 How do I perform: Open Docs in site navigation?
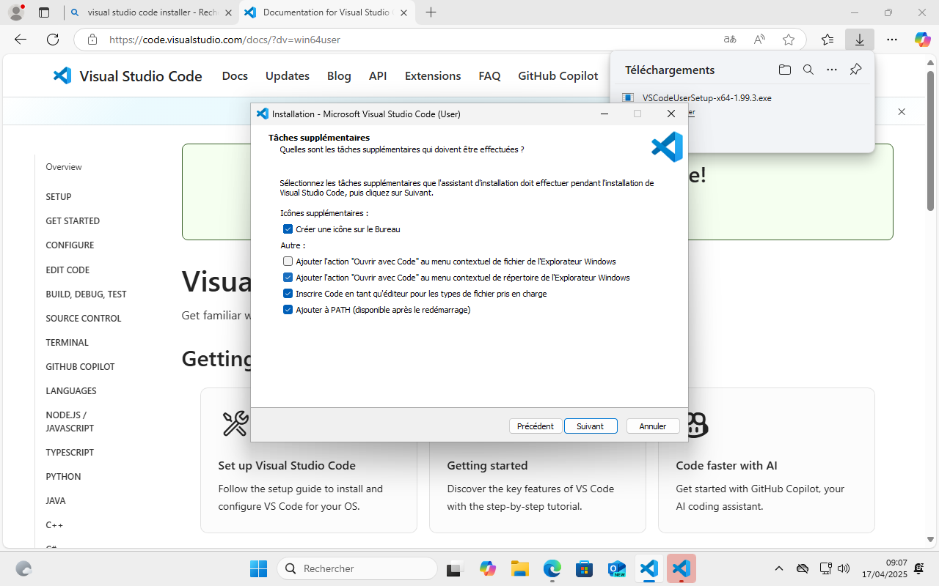coord(235,75)
